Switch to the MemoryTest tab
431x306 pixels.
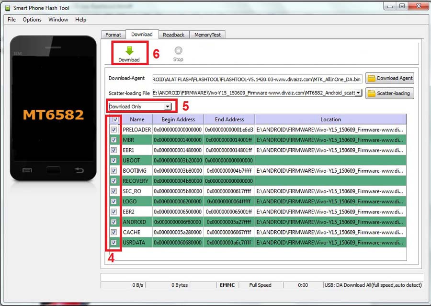pyautogui.click(x=207, y=35)
